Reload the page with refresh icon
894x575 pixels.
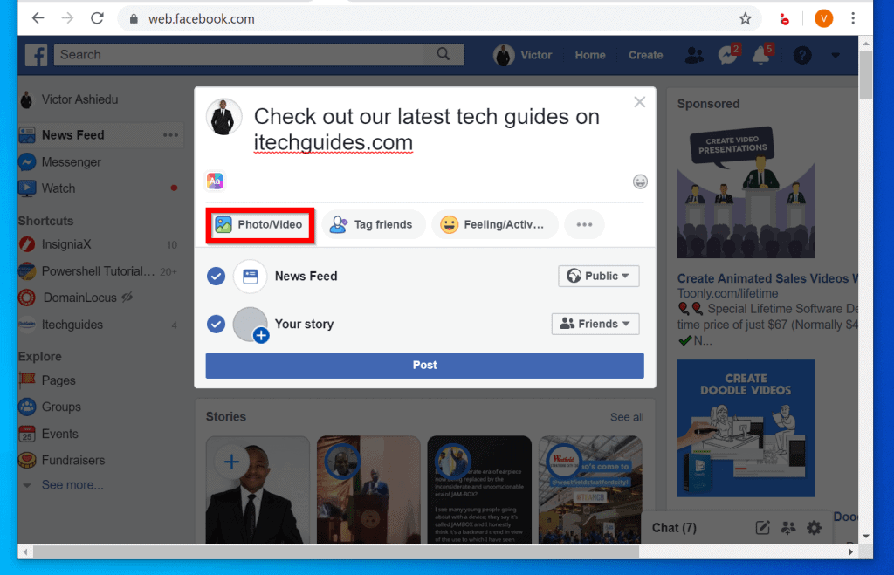pos(98,19)
